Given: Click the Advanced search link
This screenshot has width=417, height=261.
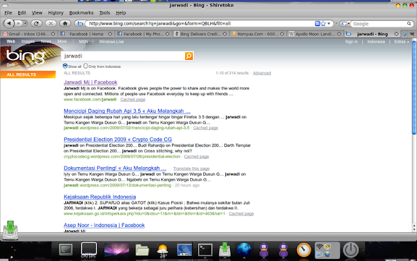Looking at the screenshot, I should coord(262,73).
